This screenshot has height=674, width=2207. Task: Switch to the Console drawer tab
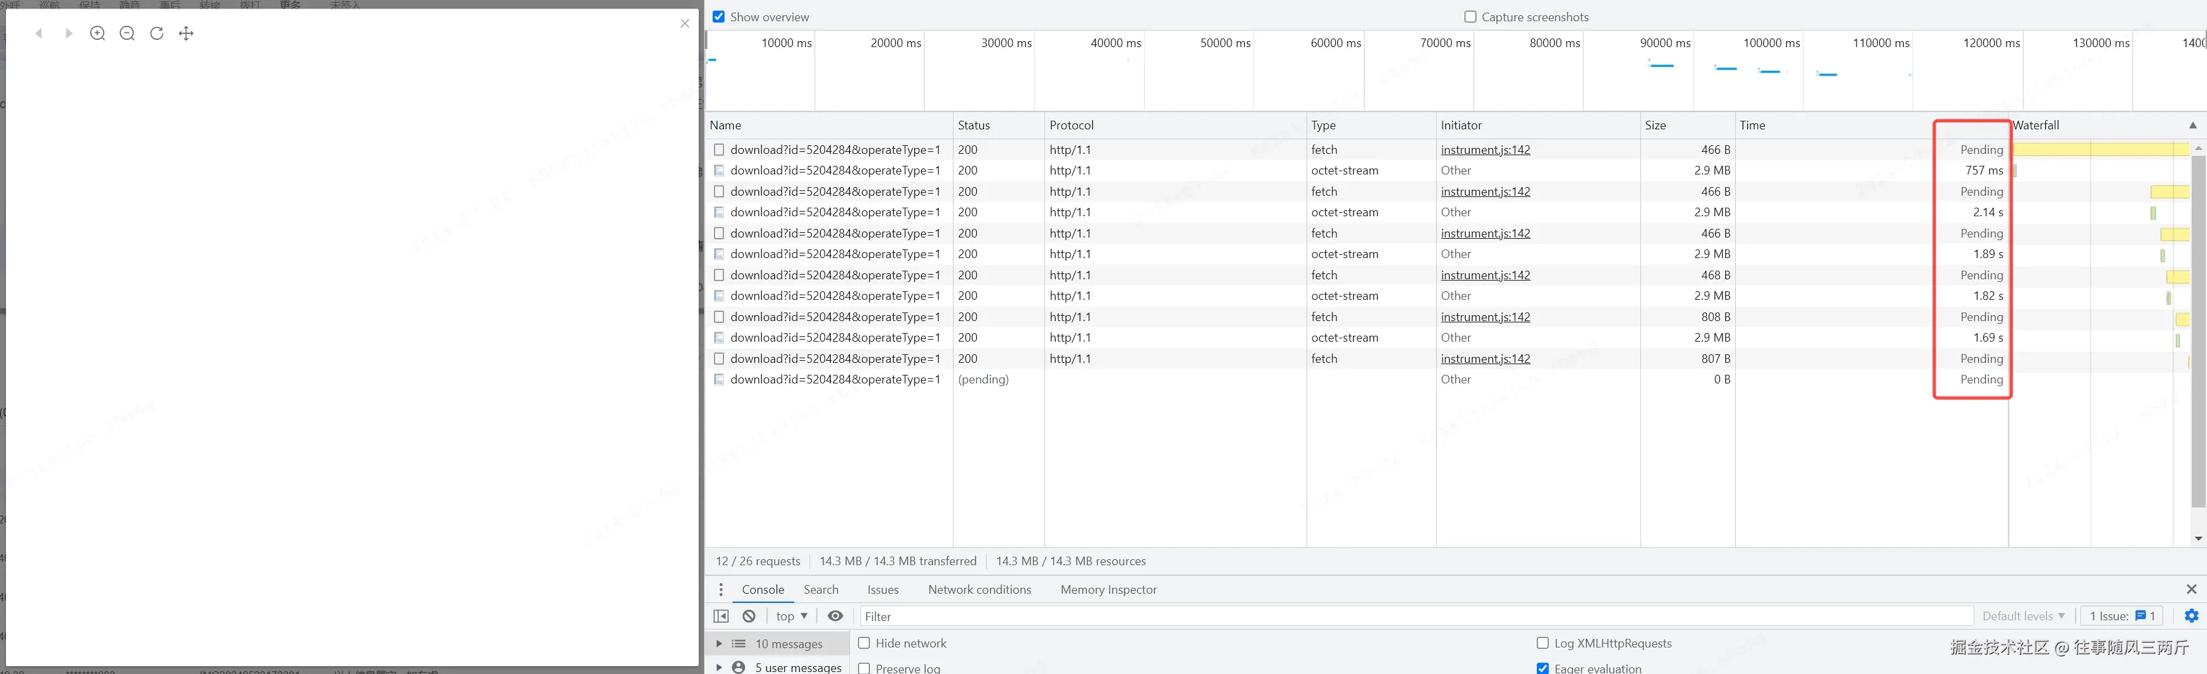coord(762,589)
